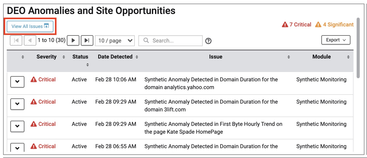Expand the 3lift.com issue row

[x=17, y=104]
